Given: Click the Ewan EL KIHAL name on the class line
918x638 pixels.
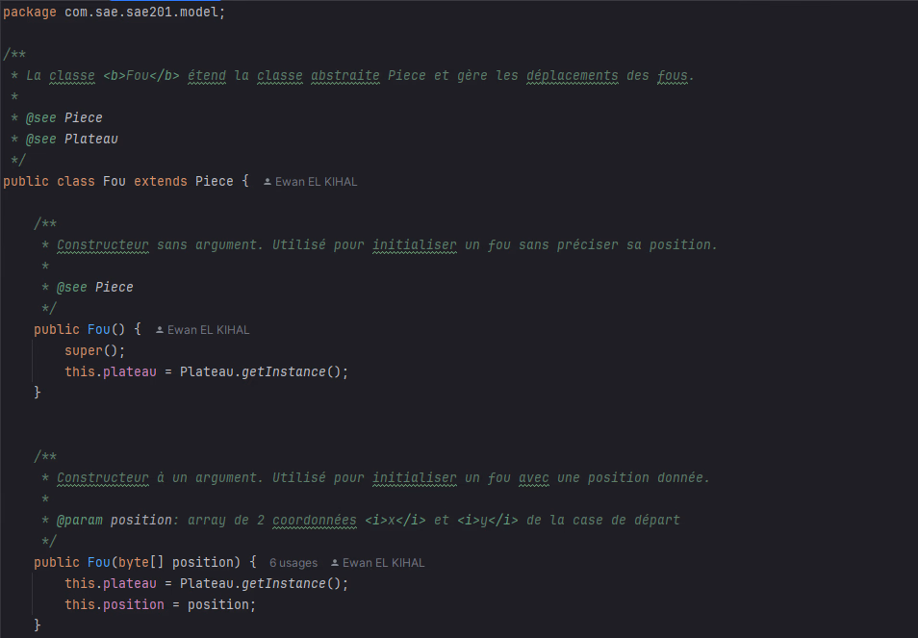Looking at the screenshot, I should pos(316,182).
